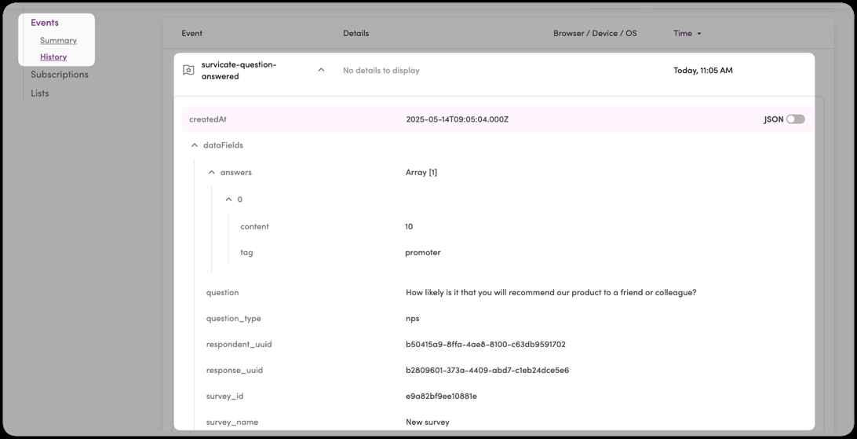Click the Event column header
Image resolution: width=857 pixels, height=439 pixels.
click(x=191, y=33)
